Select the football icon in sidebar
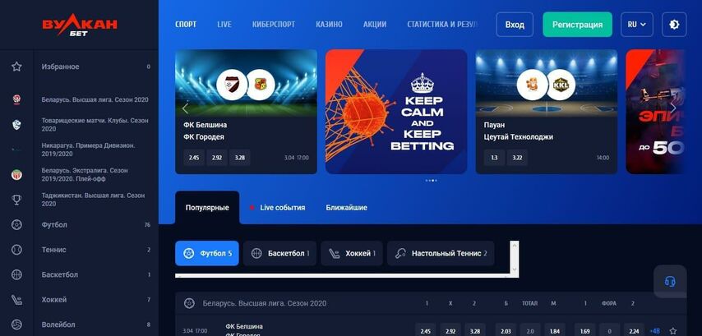Screen dimensions: 702x336 click(16, 224)
